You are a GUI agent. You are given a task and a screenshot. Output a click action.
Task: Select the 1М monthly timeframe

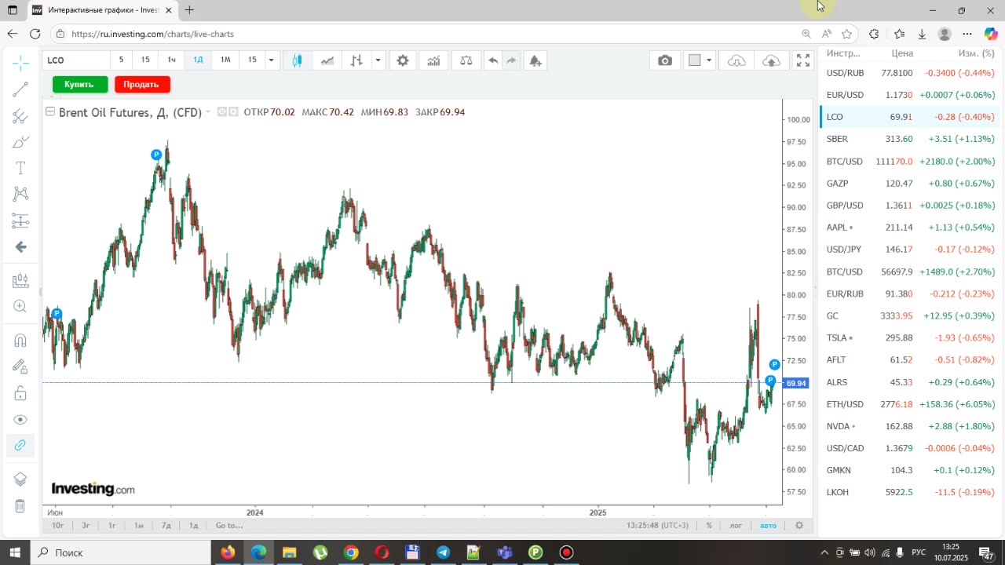[225, 60]
